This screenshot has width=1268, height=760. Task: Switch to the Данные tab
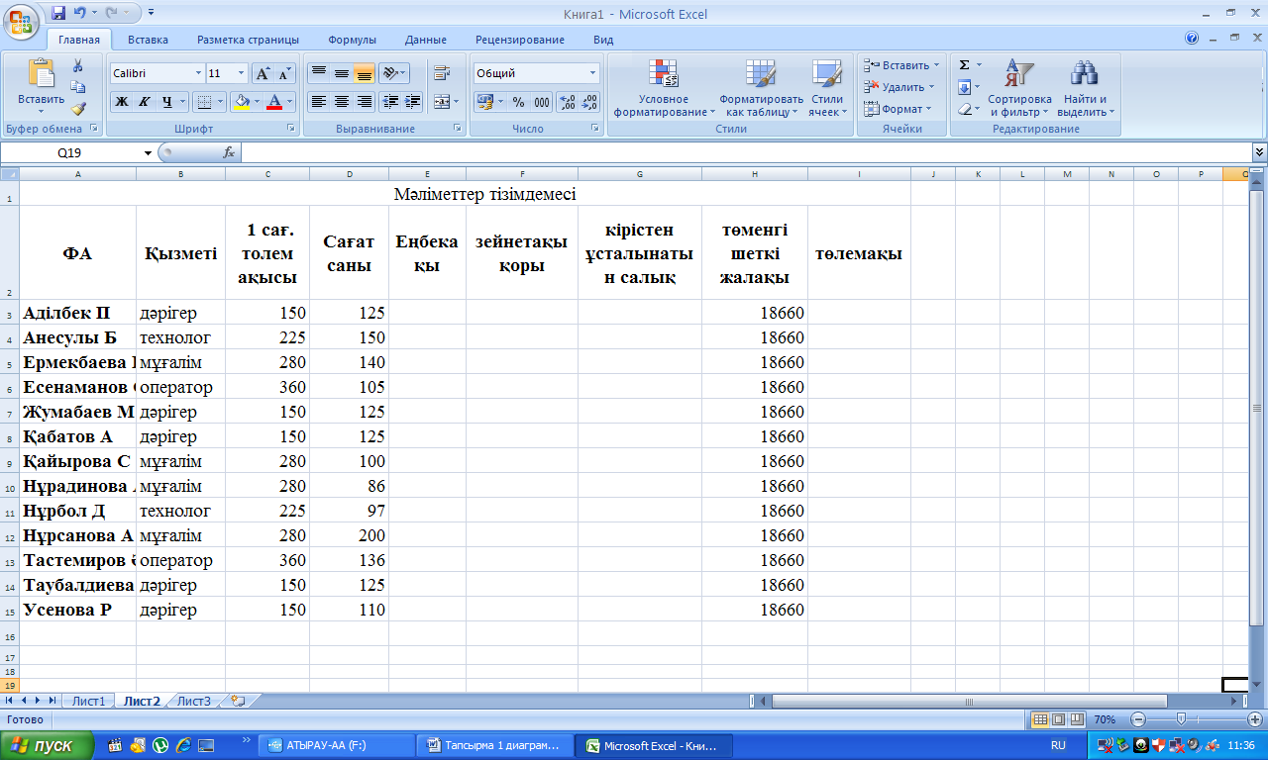pos(425,40)
